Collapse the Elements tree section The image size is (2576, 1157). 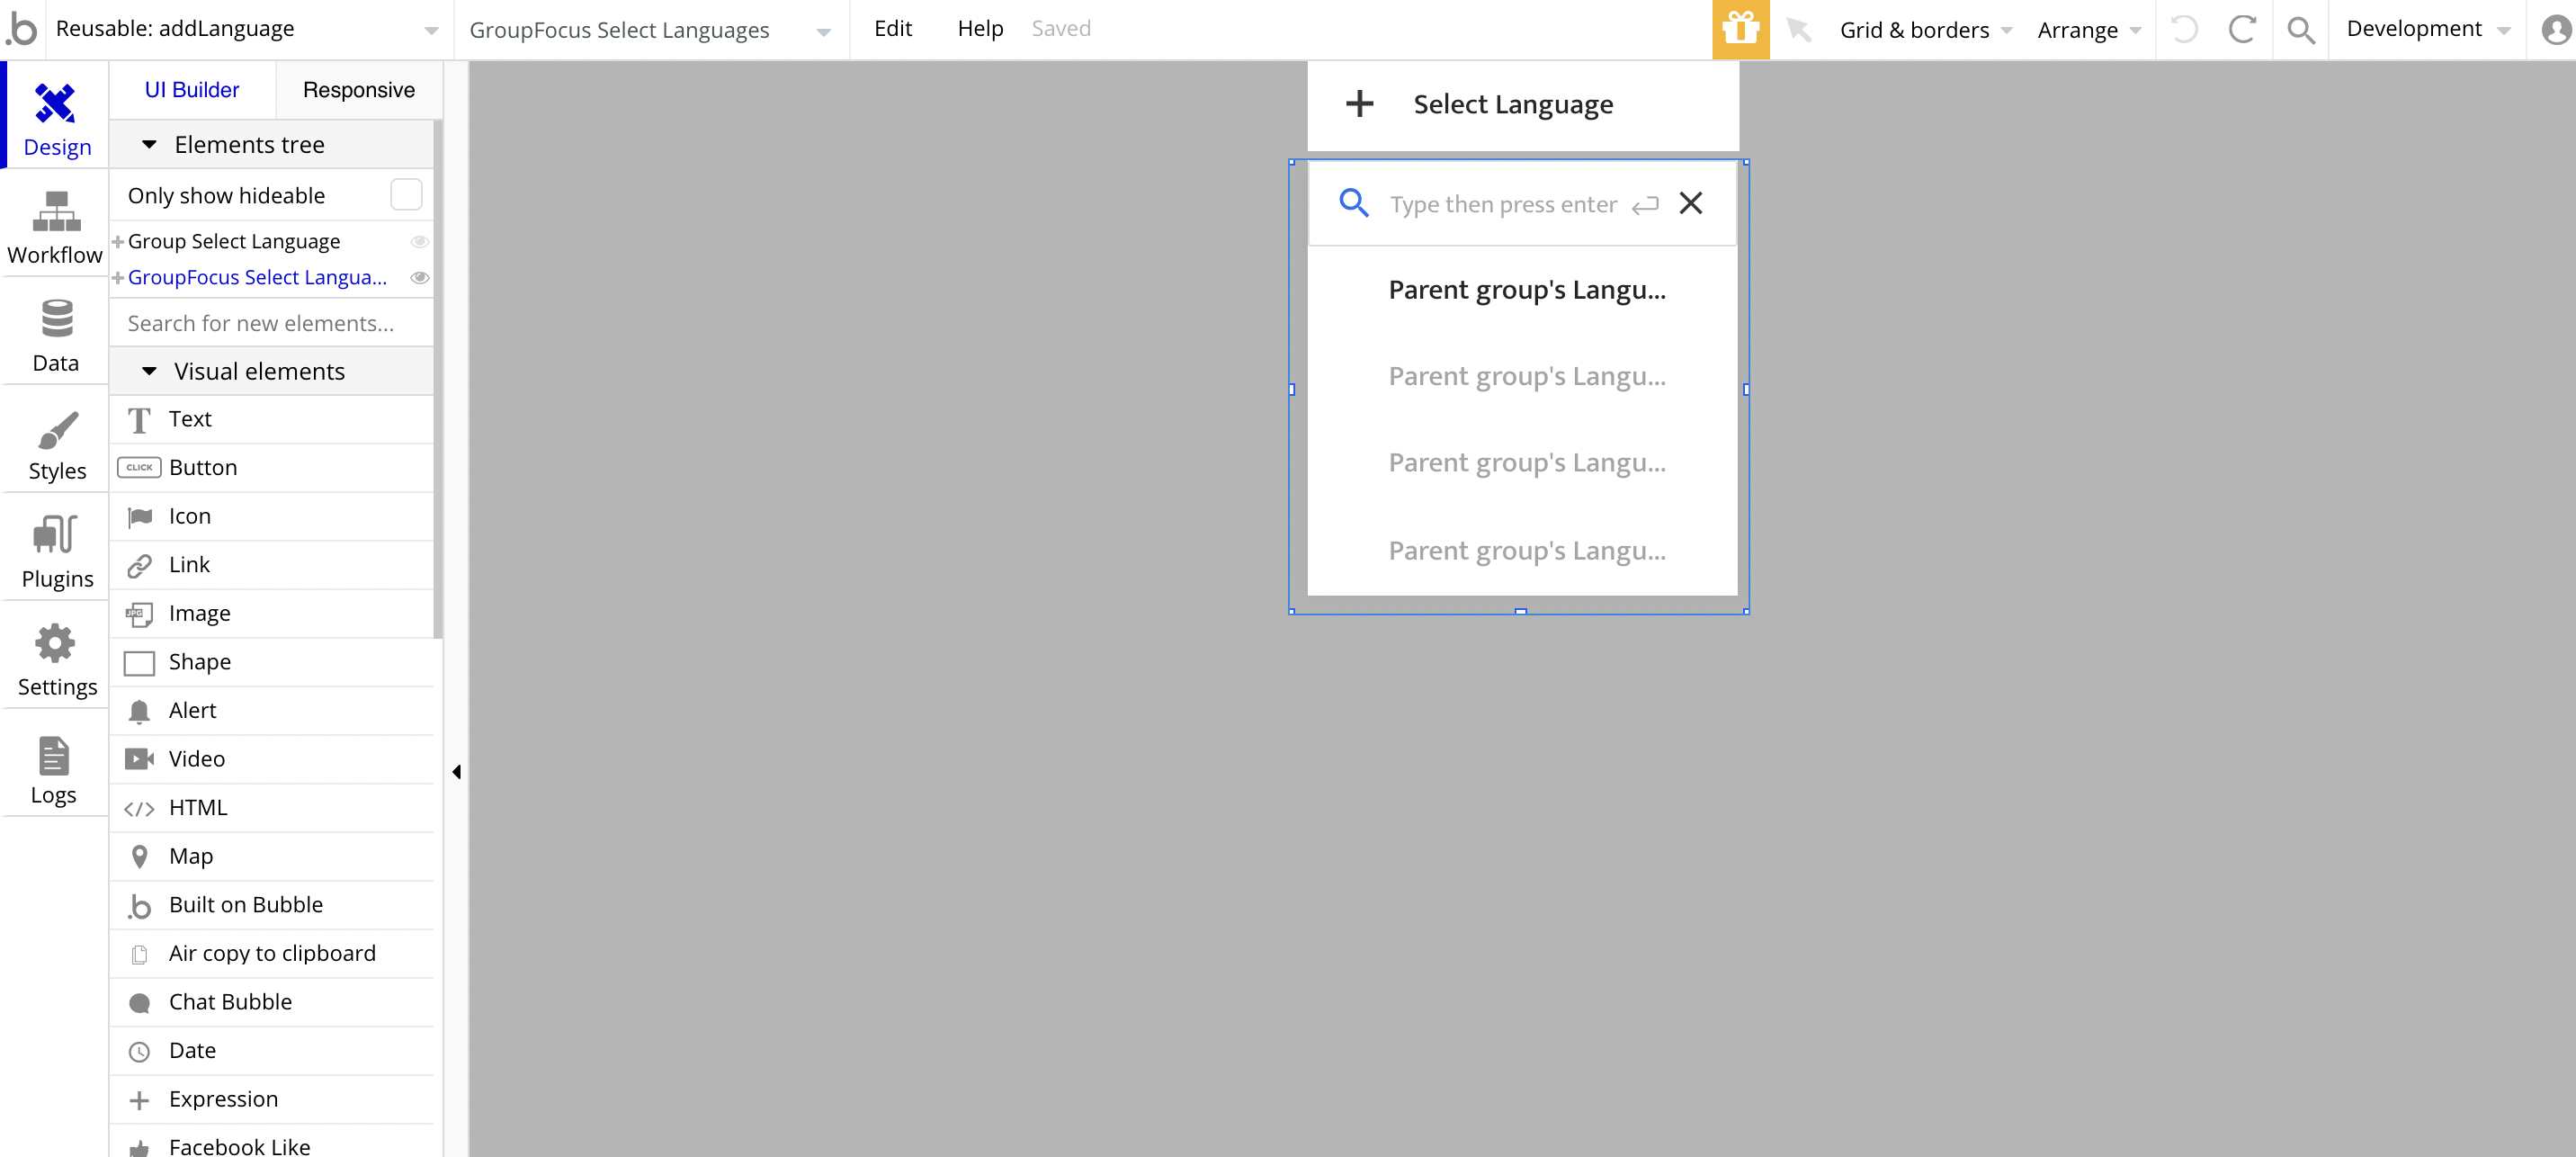[x=150, y=145]
